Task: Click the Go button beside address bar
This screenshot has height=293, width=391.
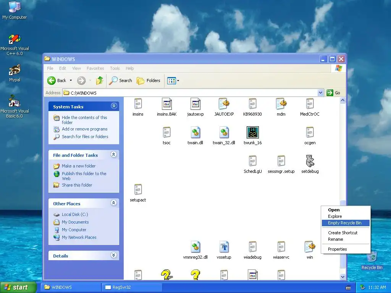Action: click(333, 93)
